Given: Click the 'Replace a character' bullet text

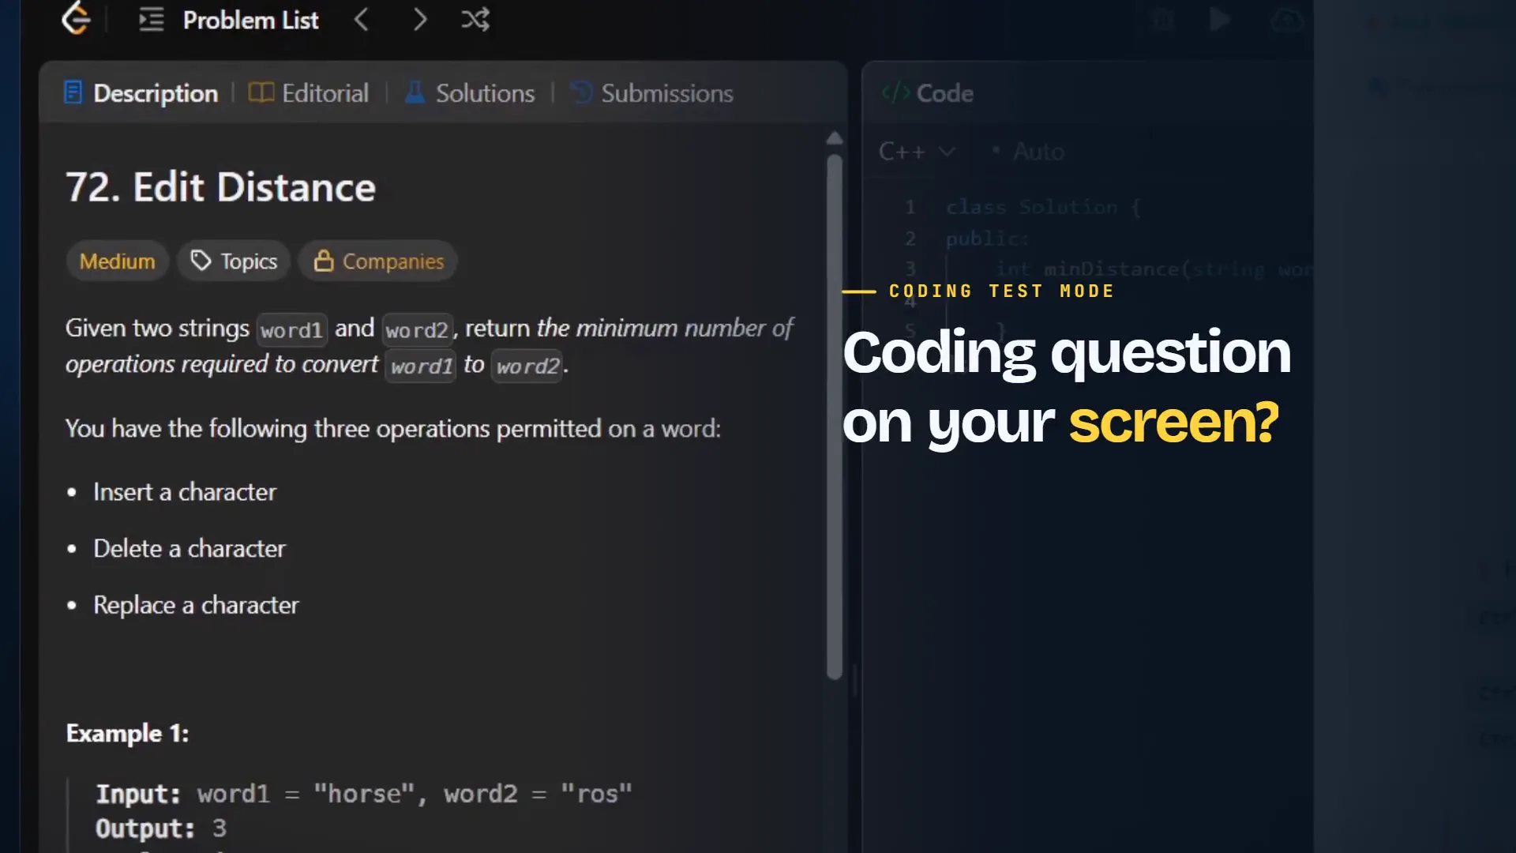Looking at the screenshot, I should [196, 605].
